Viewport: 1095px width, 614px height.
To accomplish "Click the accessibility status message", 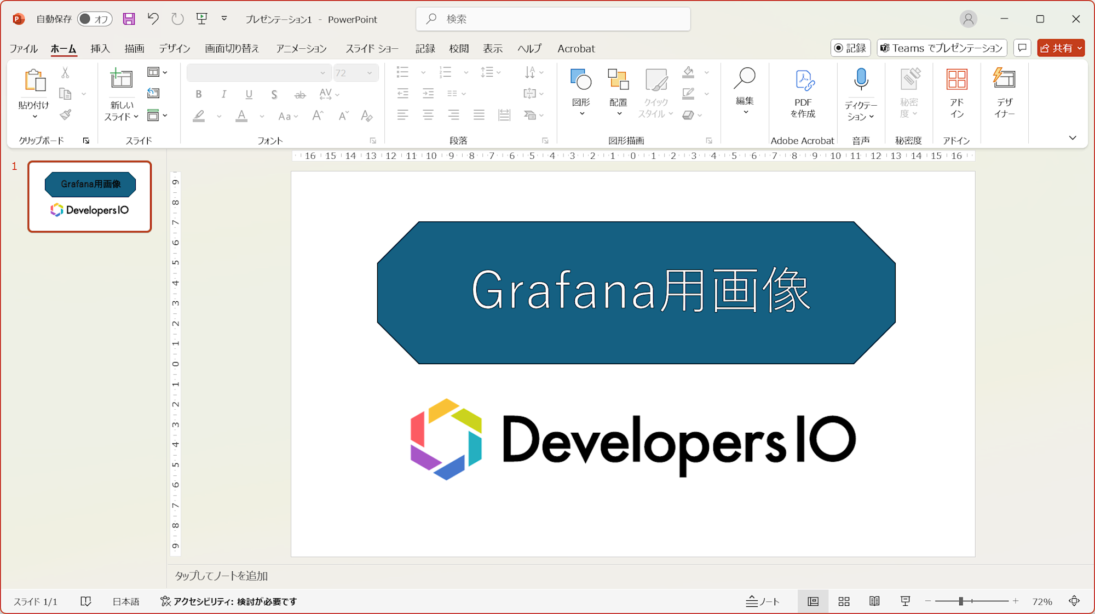I will coord(228,601).
